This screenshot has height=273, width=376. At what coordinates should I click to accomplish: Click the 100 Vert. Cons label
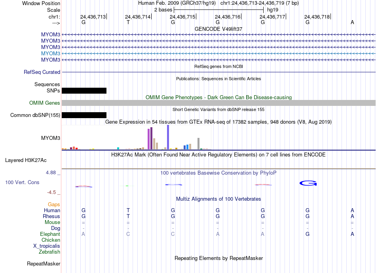tap(22, 182)
